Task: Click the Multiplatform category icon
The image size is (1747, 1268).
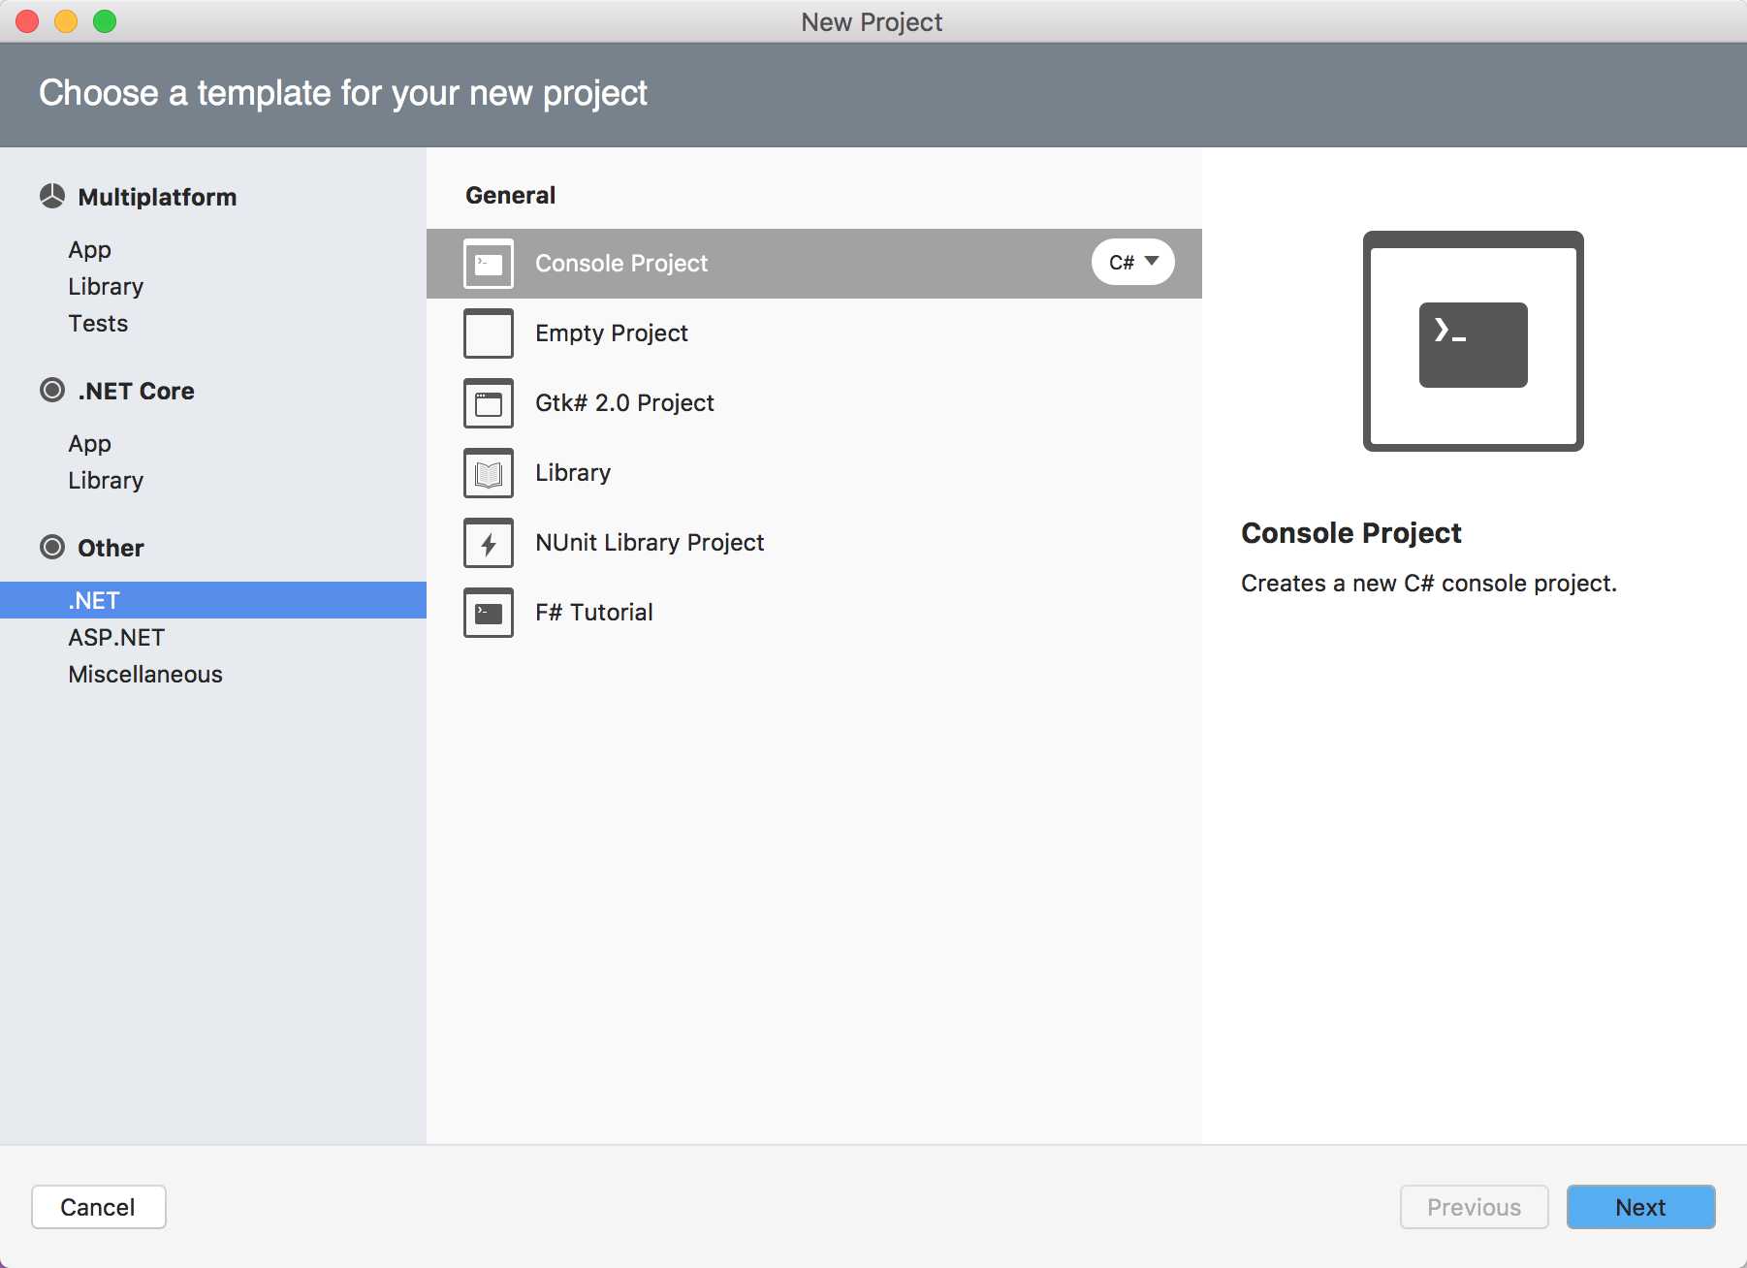Action: tap(52, 197)
